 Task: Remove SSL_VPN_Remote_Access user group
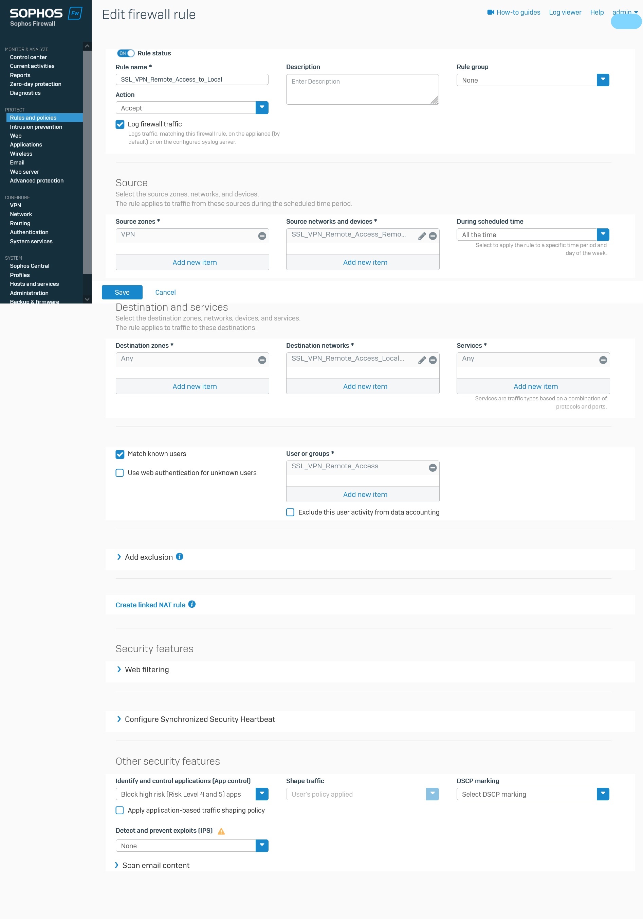pos(433,468)
